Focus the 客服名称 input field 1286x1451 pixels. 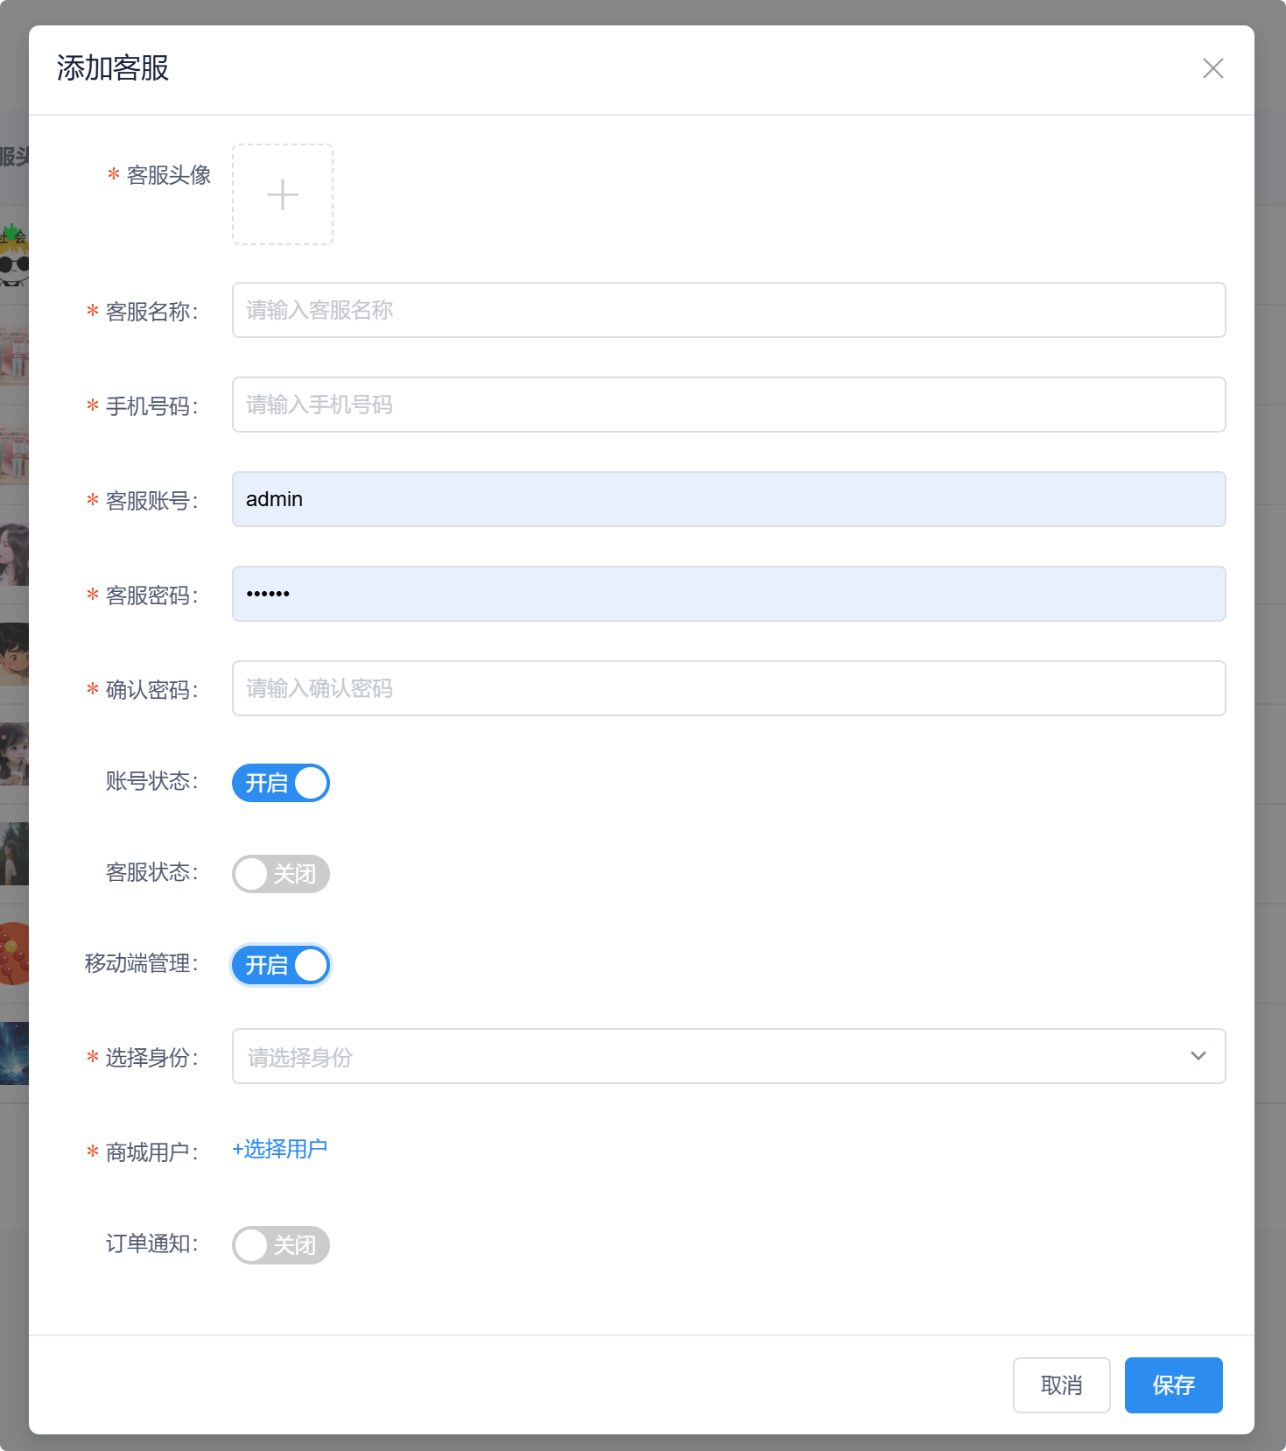tap(727, 310)
